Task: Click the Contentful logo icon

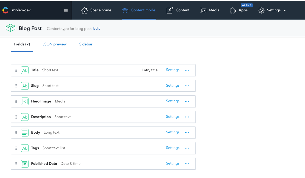Action: tap(5, 10)
